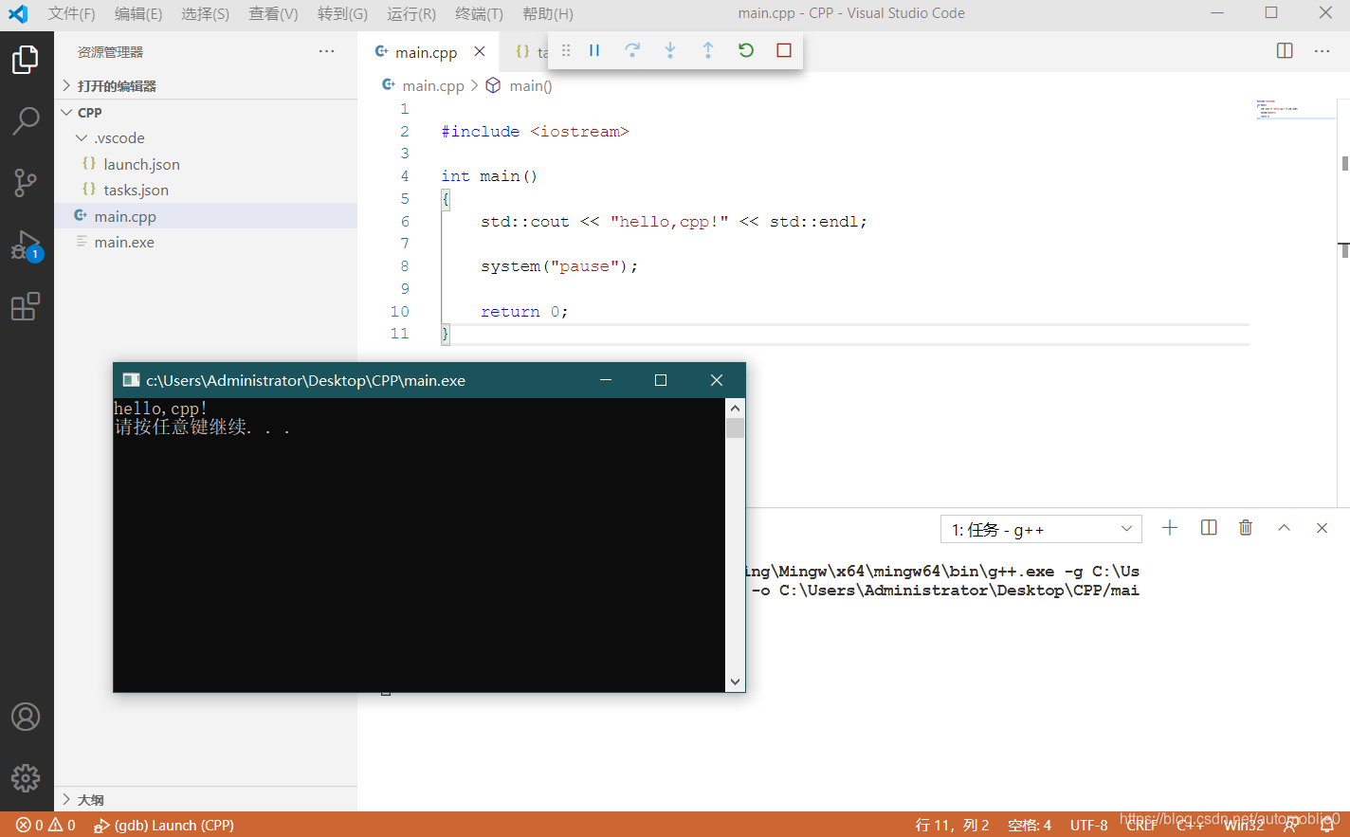Open the Explorer panel more actions ellipsis

tap(327, 51)
